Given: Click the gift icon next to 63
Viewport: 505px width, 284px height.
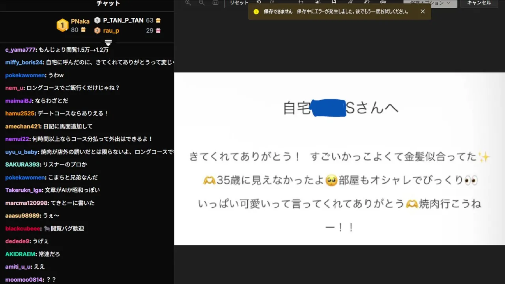Looking at the screenshot, I should click(158, 20).
